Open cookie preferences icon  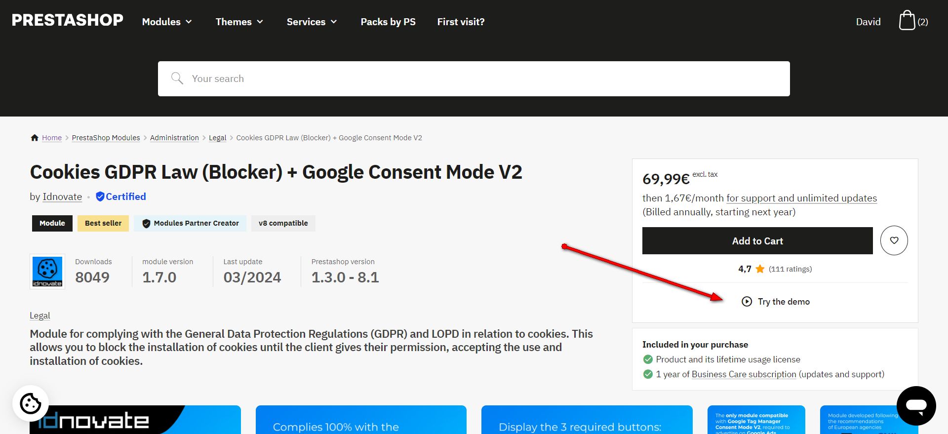tap(31, 403)
